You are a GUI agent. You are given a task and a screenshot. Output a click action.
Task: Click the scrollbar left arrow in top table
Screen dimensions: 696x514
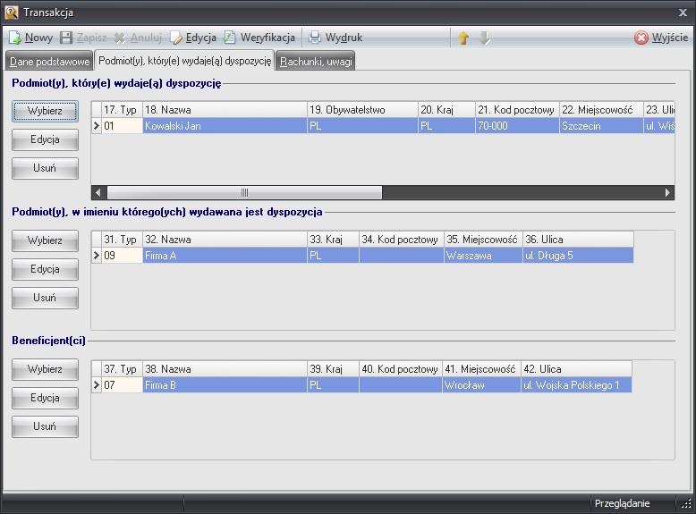tap(99, 192)
